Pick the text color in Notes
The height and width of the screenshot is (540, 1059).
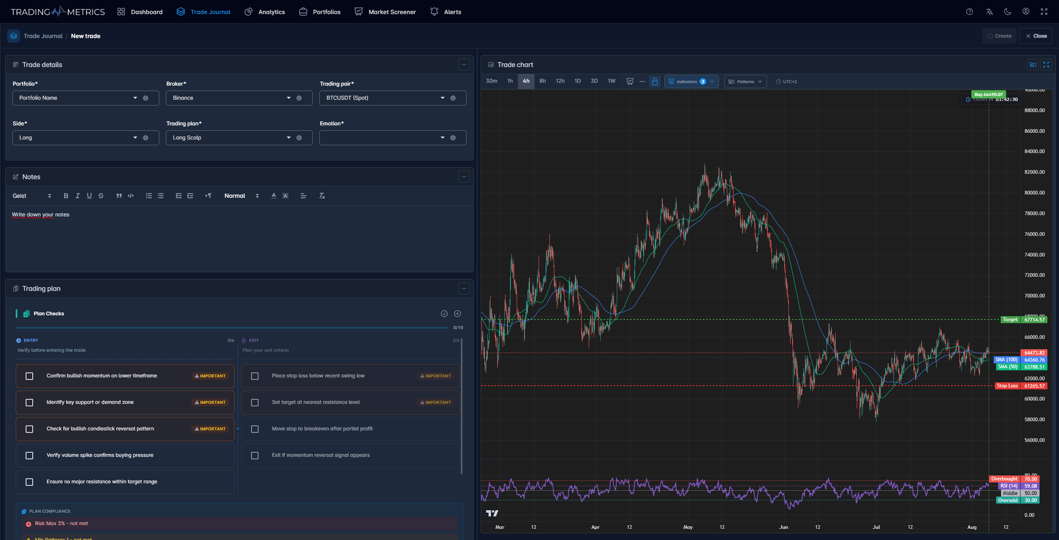click(x=274, y=196)
